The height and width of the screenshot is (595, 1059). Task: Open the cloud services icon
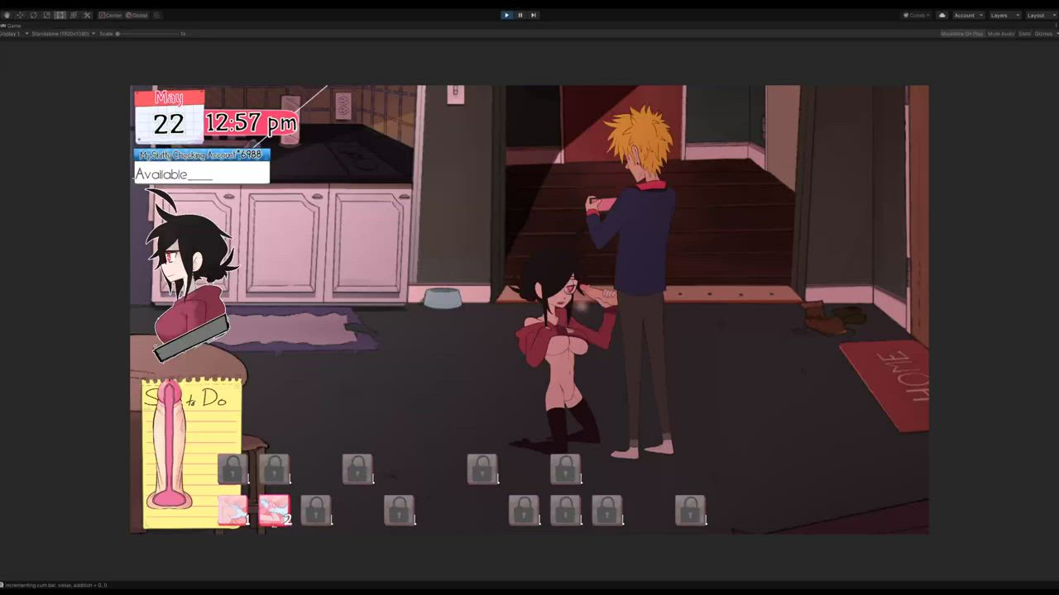click(942, 15)
